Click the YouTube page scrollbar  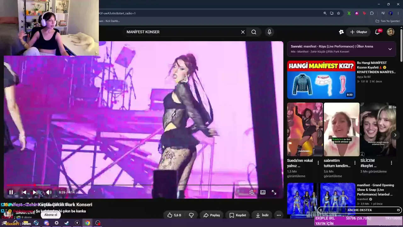(401, 46)
